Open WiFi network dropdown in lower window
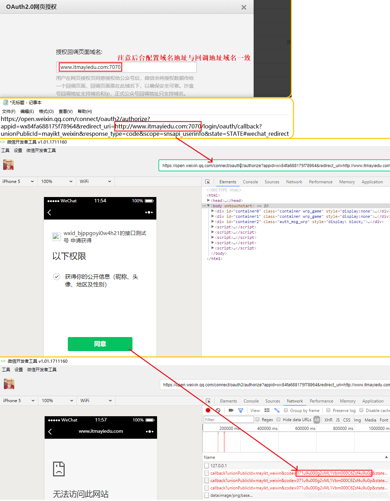 (x=96, y=401)
